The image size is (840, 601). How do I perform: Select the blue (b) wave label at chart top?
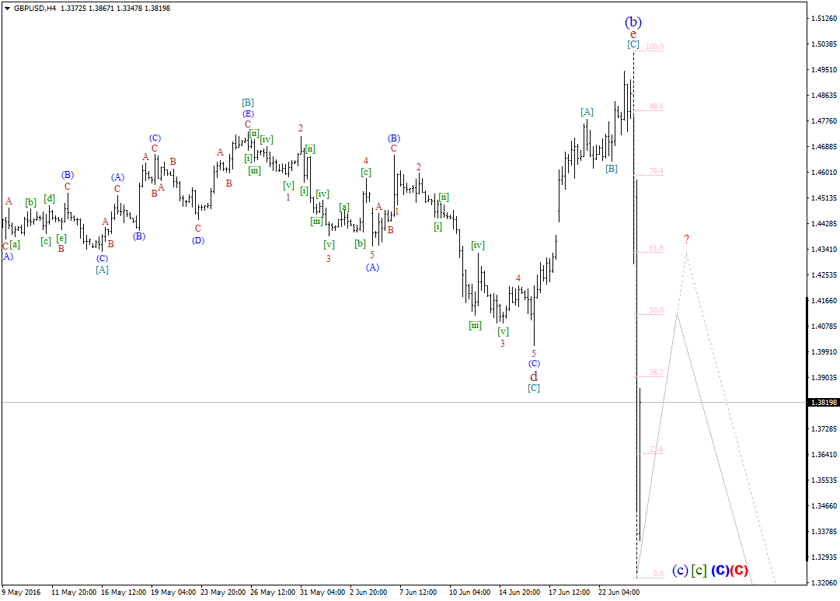click(x=633, y=22)
